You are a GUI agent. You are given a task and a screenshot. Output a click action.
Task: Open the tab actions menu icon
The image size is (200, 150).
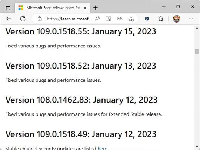tap(8, 8)
